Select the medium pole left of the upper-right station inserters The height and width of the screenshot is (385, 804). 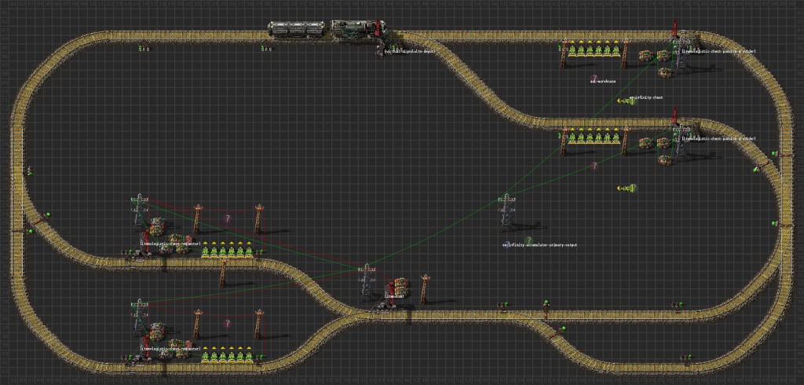(x=564, y=53)
